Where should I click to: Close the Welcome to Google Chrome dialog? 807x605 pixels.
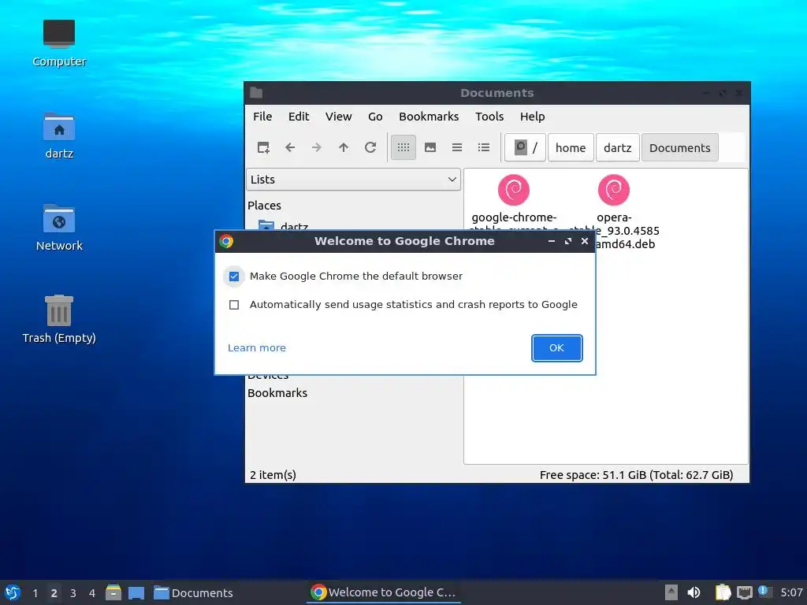(585, 241)
